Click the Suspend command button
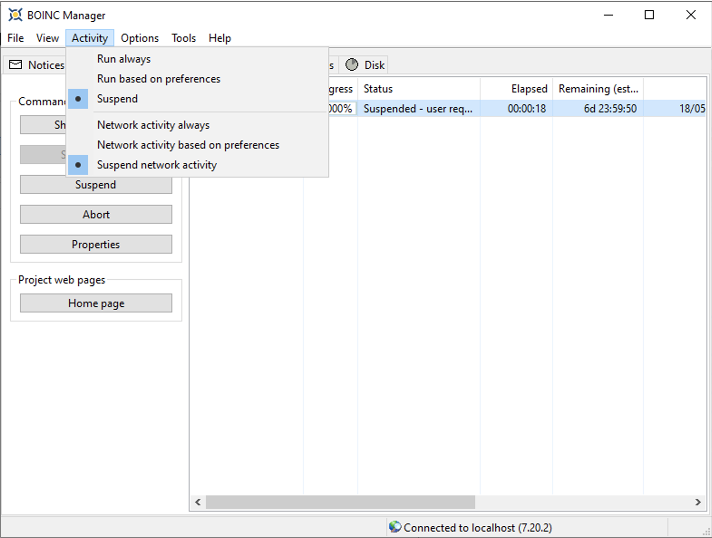This screenshot has height=538, width=712. pos(96,185)
